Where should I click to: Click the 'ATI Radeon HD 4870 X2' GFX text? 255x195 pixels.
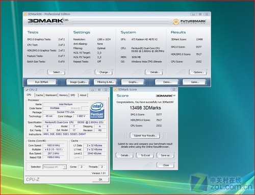coord(144,39)
